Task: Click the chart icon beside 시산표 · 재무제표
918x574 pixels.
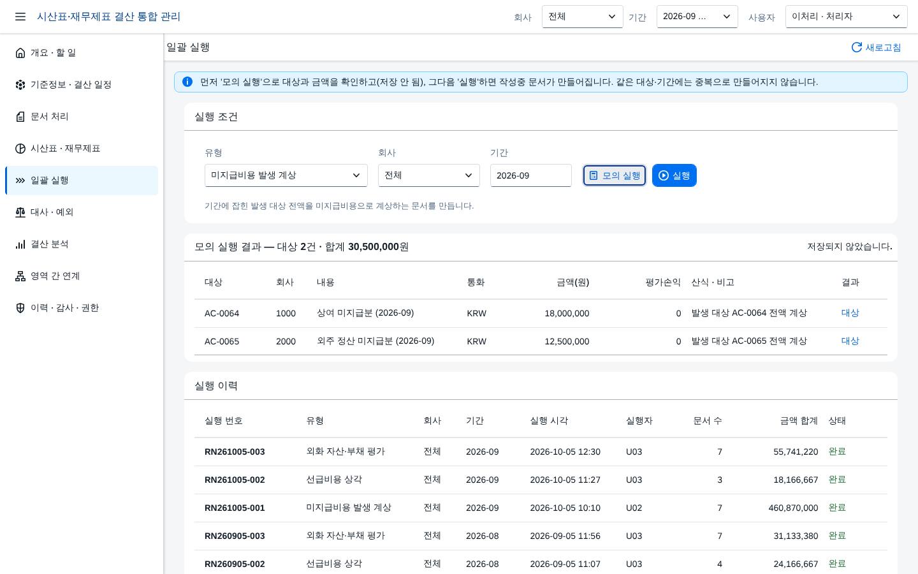Action: pos(20,149)
